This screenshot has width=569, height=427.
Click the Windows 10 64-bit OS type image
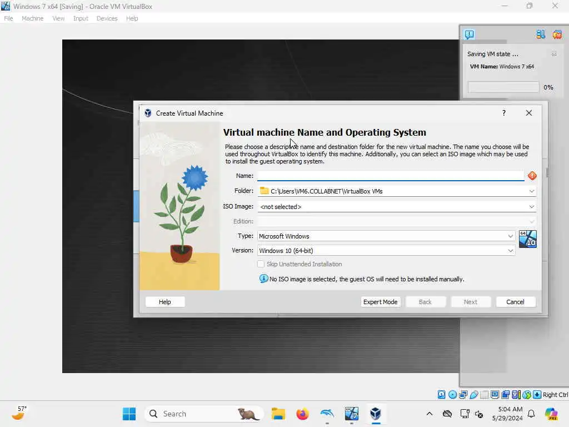coord(528,239)
